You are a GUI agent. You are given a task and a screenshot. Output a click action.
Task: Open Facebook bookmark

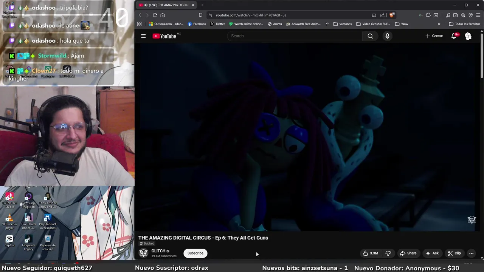tap(197, 24)
